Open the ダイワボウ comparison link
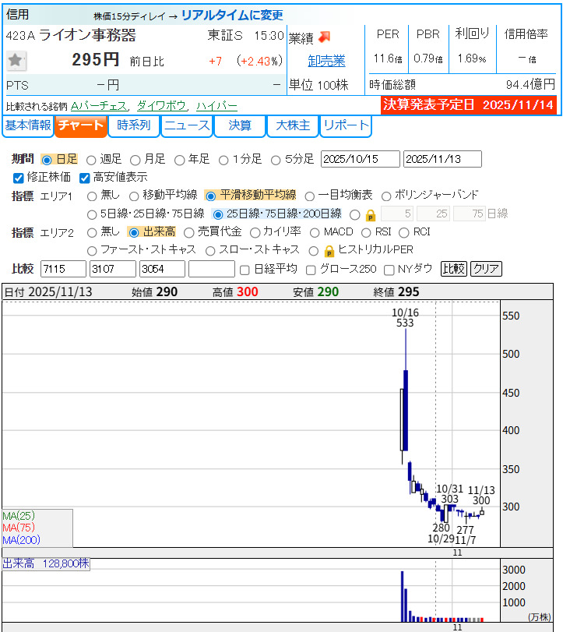 [162, 106]
